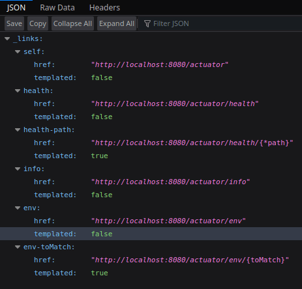Image resolution: width=302 pixels, height=289 pixels.
Task: Click the filter funnel icon
Action: [147, 23]
